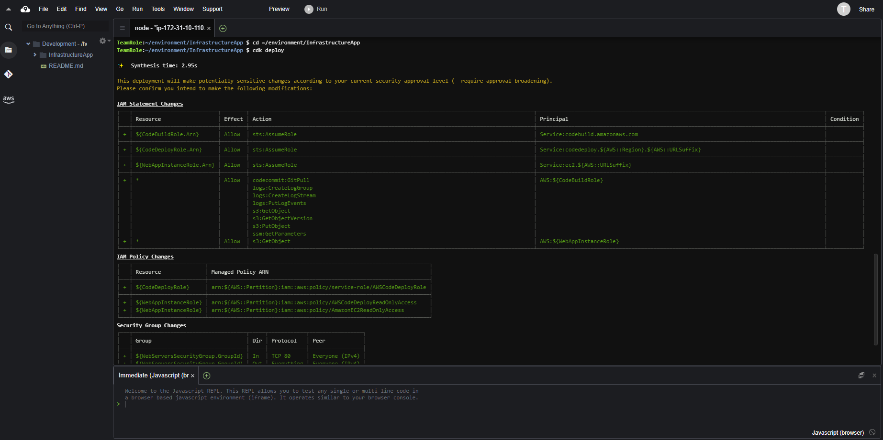Click the AWSCodeDeployReadOnlyAccess policy ARN
Screen dimensions: 883x440
pos(314,302)
